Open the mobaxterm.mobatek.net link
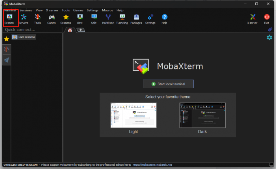 (x=152, y=165)
